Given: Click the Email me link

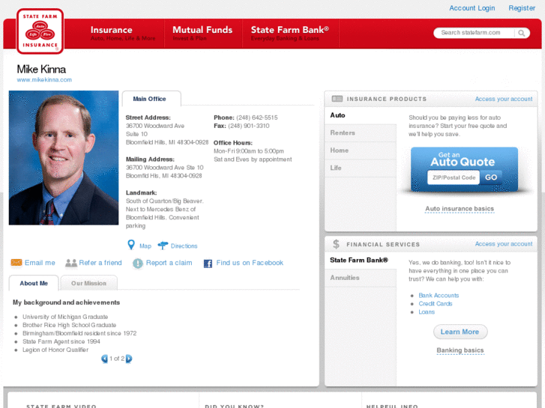Looking at the screenshot, I should coord(40,263).
